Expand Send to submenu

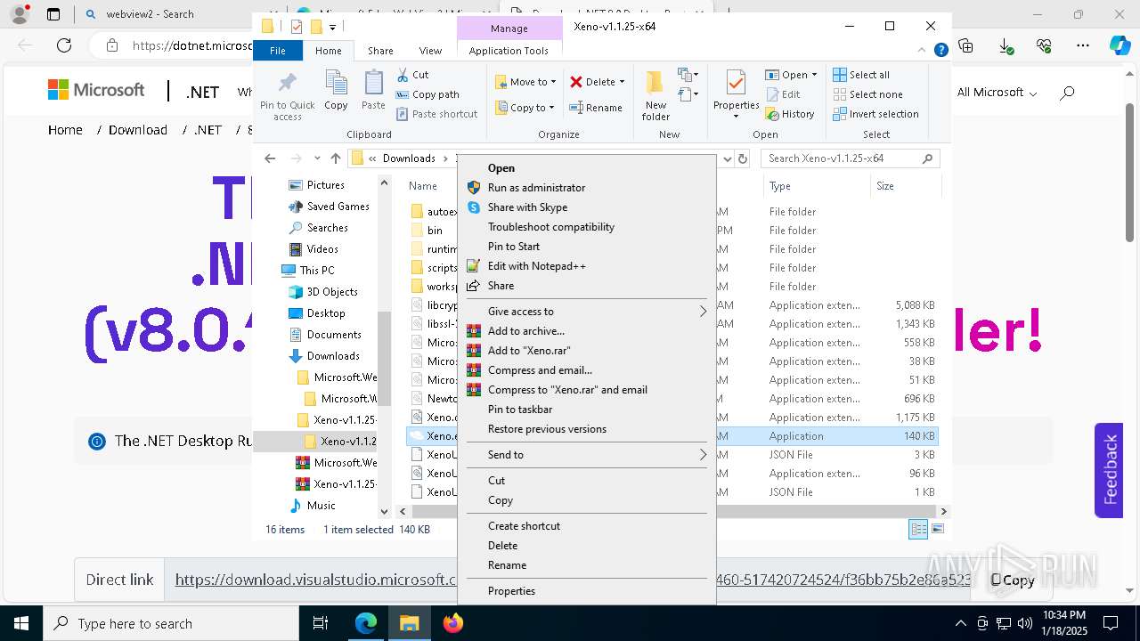tap(586, 455)
